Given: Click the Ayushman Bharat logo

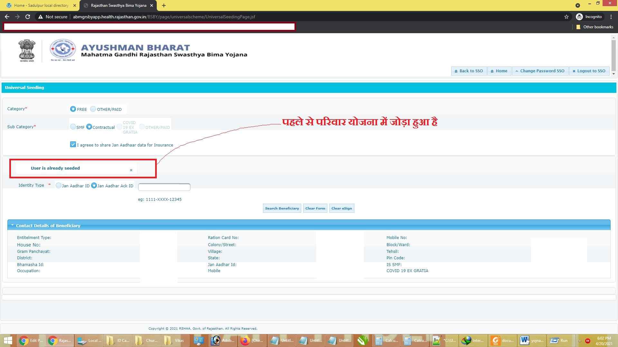Looking at the screenshot, I should click(x=63, y=50).
